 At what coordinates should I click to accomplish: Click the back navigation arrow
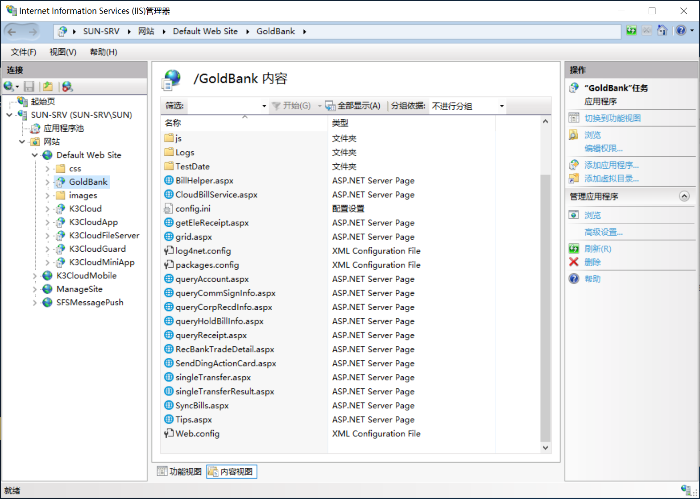click(12, 32)
